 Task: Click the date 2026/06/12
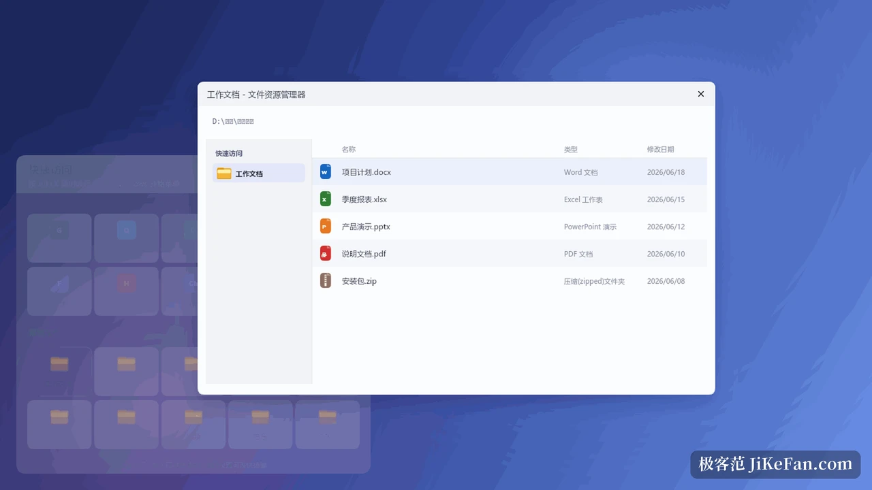(x=666, y=227)
